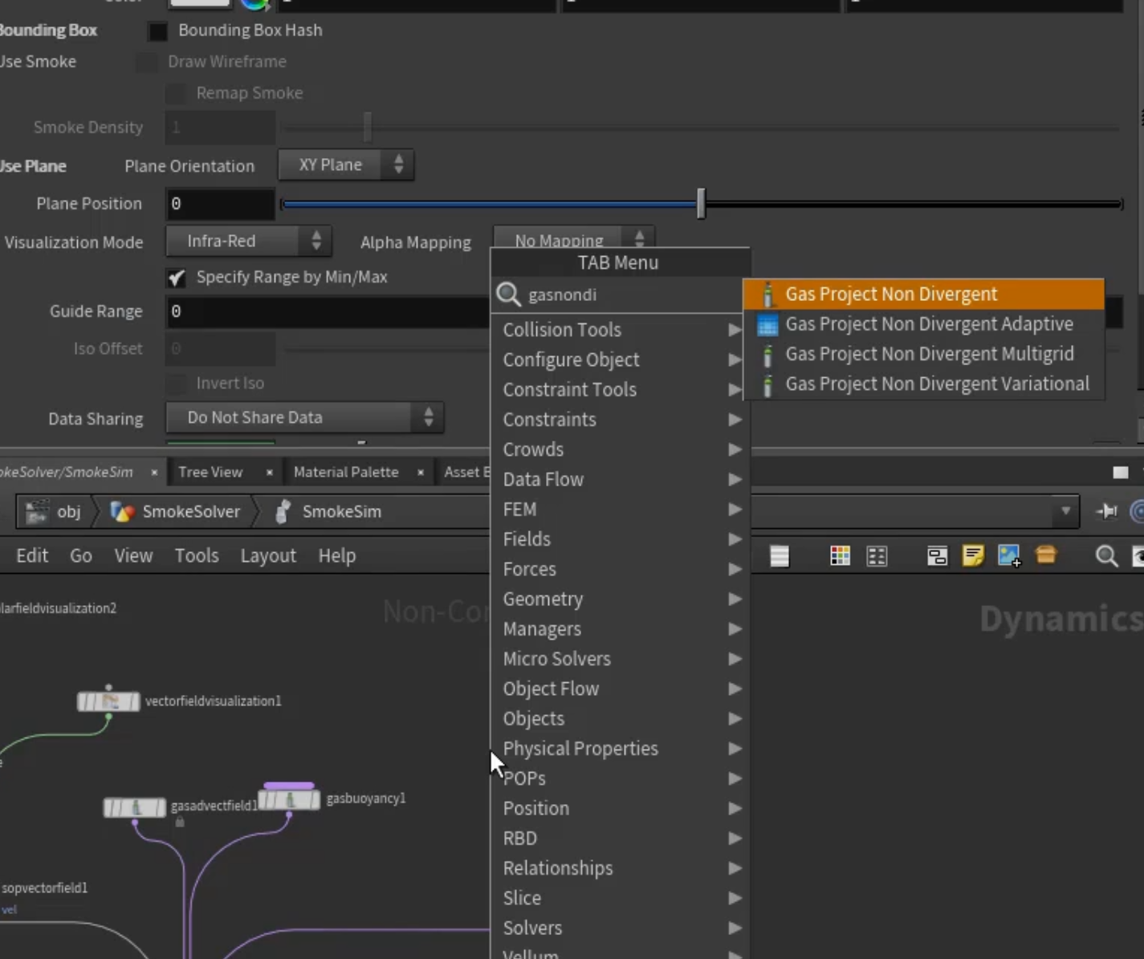Select the vectorfieldvisualization1 node icon
The height and width of the screenshot is (959, 1144).
pos(108,701)
